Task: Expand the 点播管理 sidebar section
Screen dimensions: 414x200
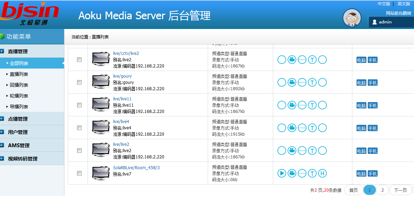Action: [18, 119]
